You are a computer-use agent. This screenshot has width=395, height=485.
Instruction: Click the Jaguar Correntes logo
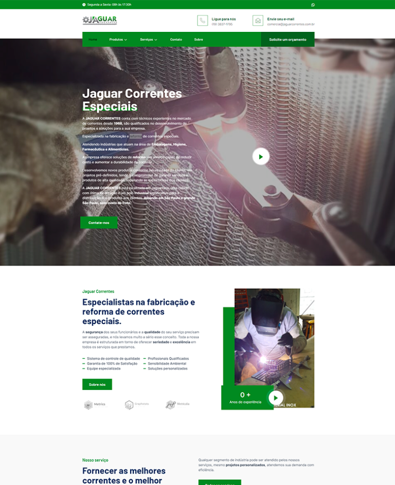point(100,20)
